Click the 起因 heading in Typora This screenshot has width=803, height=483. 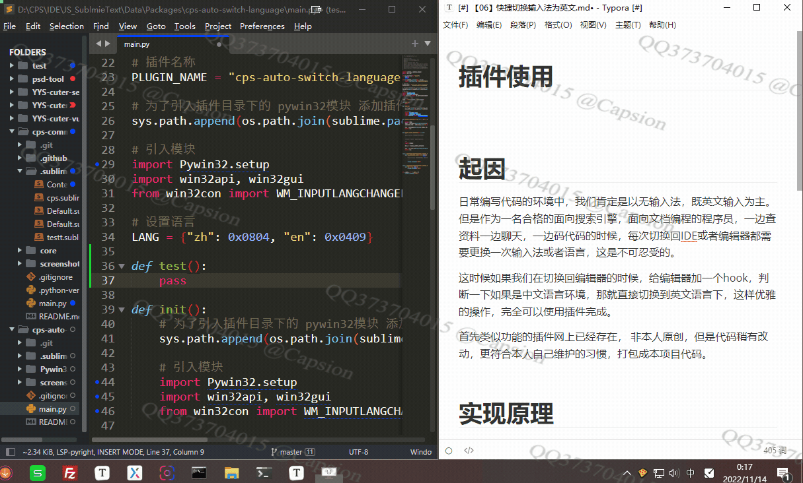pos(482,169)
